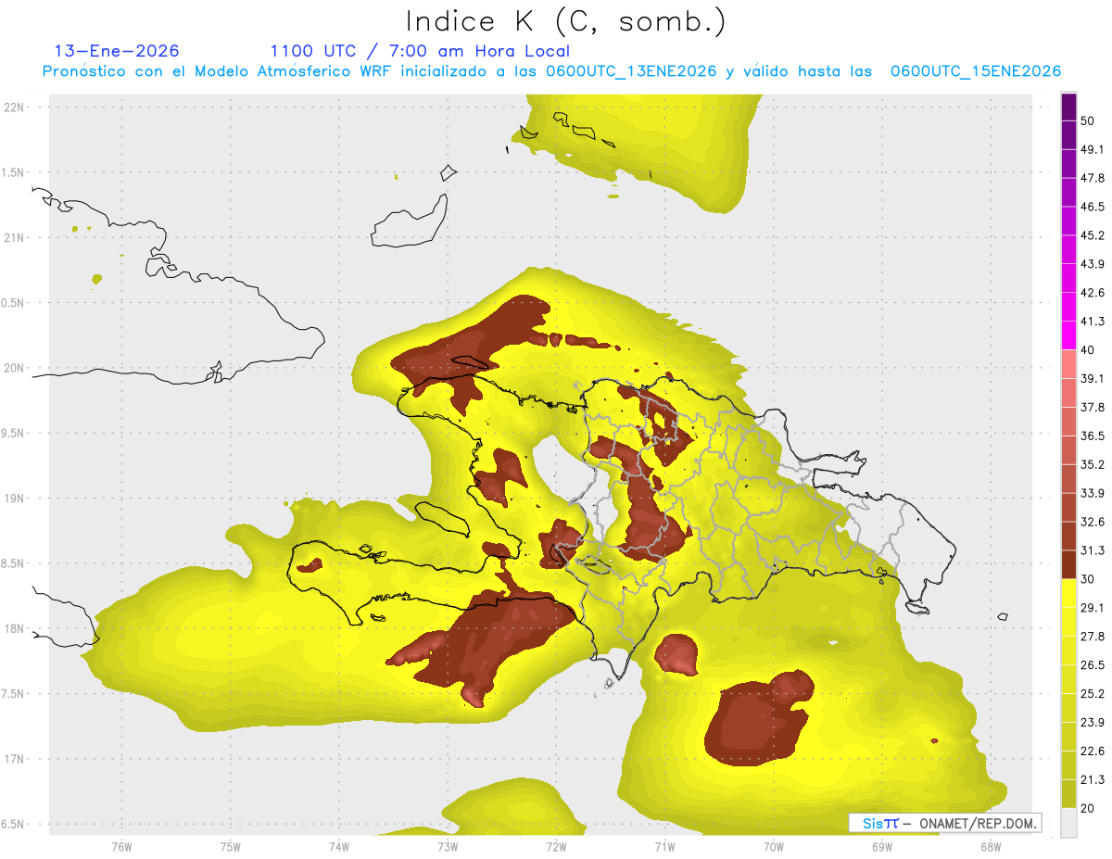Click the latitude label '22N'

coord(15,107)
